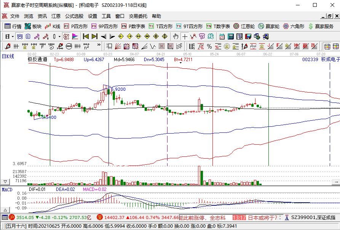Click yellow diamond left-arrow icon
Screen dimensions: 340x230
point(121,36)
